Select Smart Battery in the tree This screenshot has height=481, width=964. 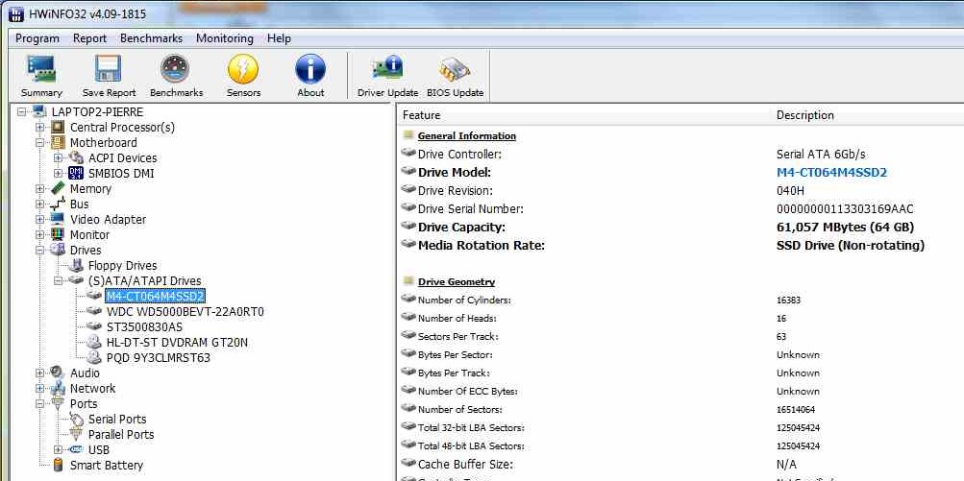point(107,465)
